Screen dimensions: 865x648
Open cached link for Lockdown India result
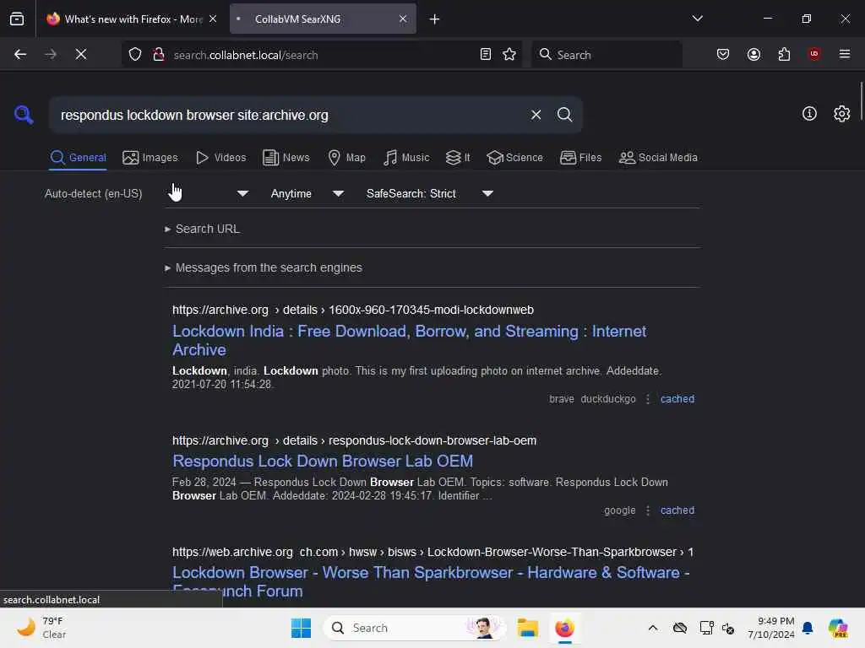[x=677, y=399]
